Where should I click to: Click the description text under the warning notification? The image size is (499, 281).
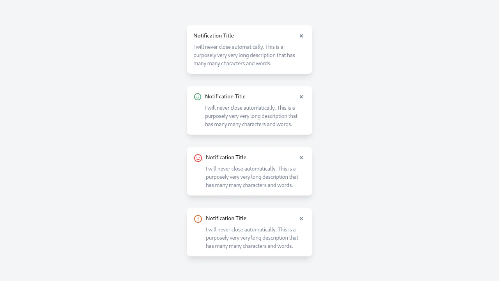coord(252,238)
